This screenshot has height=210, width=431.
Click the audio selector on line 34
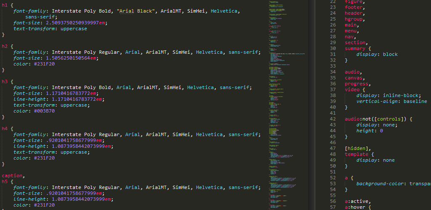click(352, 72)
